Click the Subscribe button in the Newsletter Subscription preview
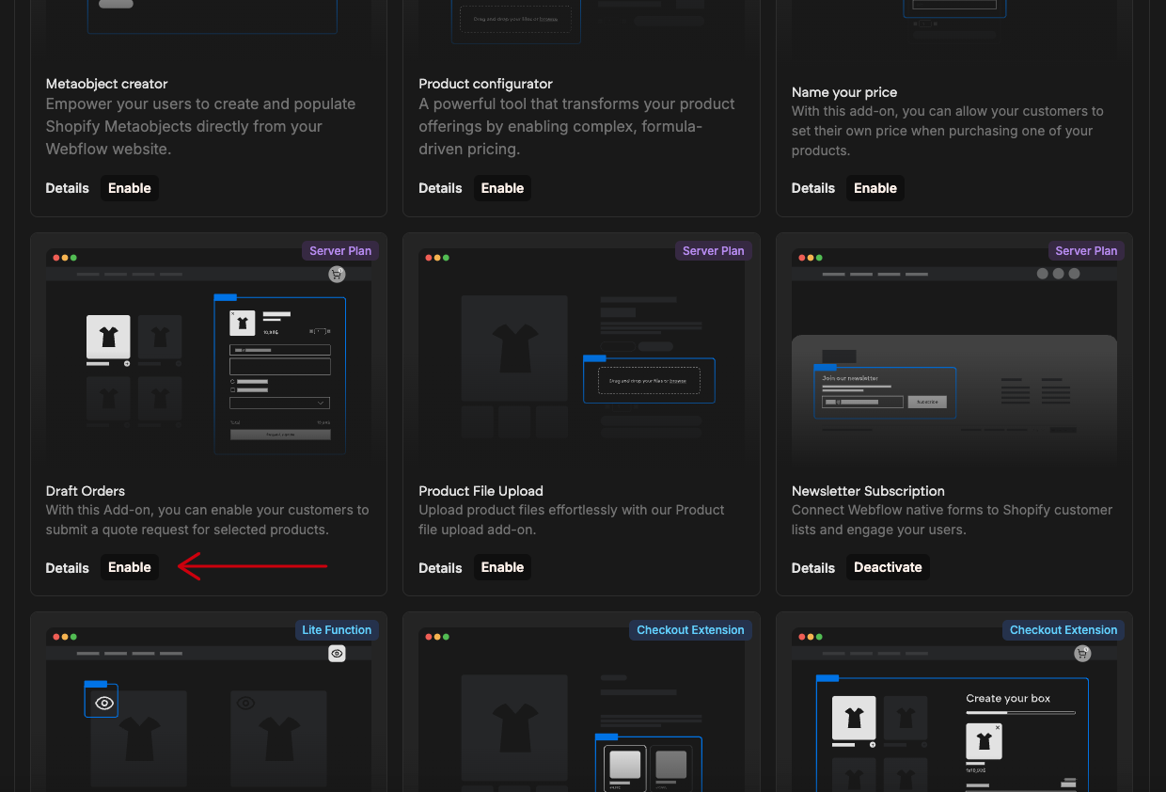This screenshot has width=1166, height=792. pyautogui.click(x=927, y=402)
